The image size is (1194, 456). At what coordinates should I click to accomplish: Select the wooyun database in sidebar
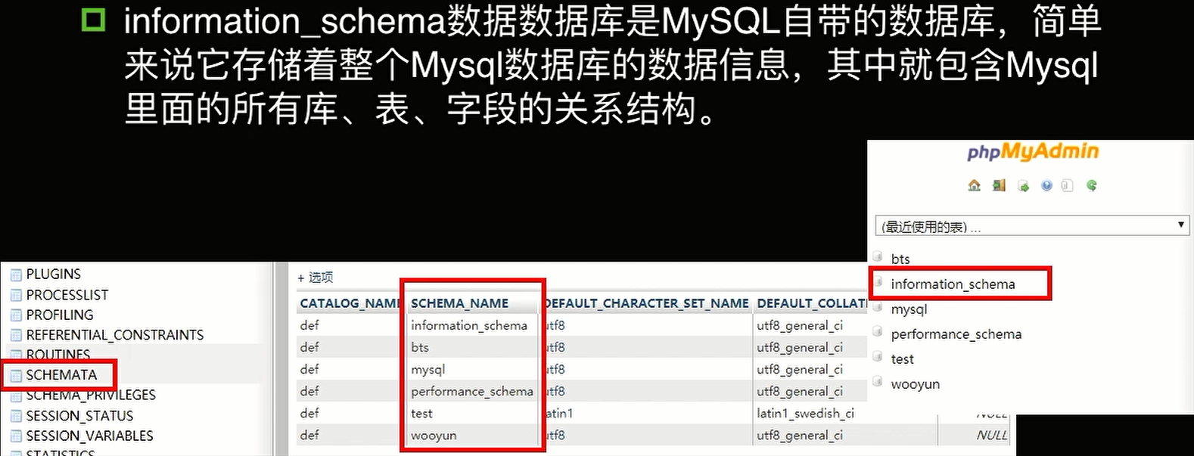click(x=915, y=384)
